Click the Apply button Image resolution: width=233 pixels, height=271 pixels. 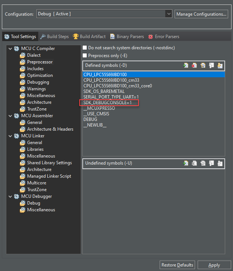point(214,265)
